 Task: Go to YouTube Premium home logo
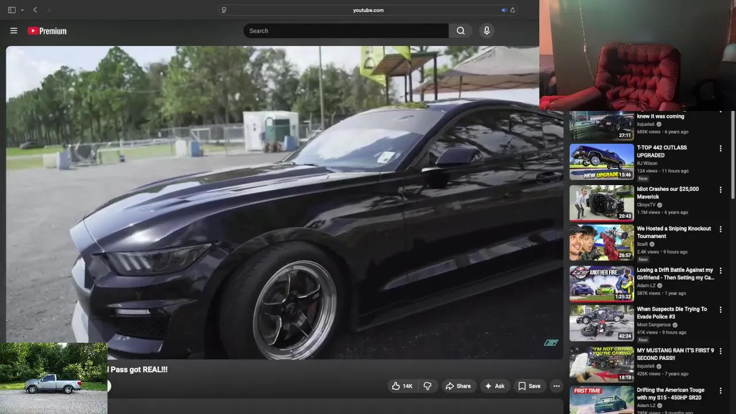[x=47, y=31]
